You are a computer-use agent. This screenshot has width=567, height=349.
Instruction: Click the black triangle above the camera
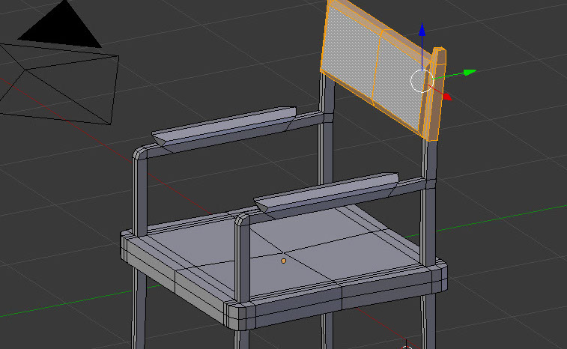coord(61,27)
